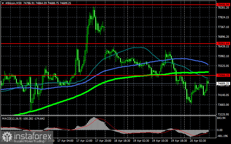Click the 73683.00 price axis label
This screenshot has width=231, height=144.
[x=223, y=105]
